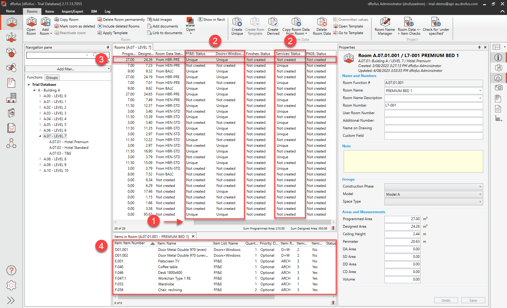Viewport: 507px width, 308px height.
Task: Expand the A.00 - LEVEL 0 node
Action: [x=40, y=96]
